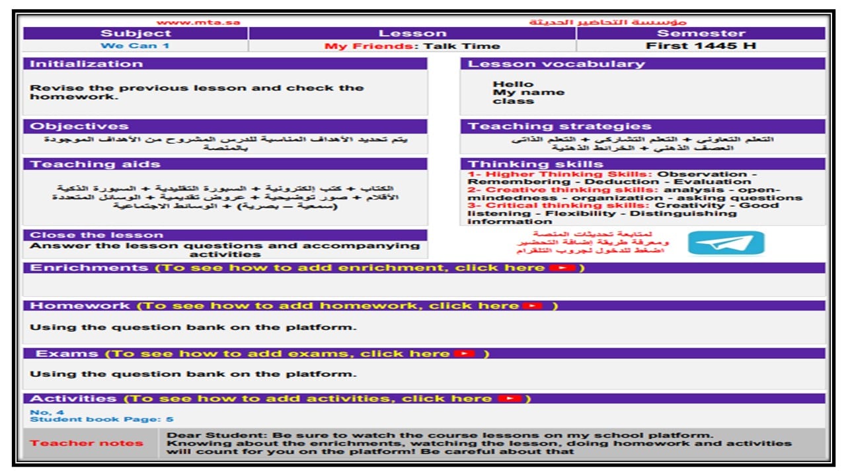846x476 pixels.
Task: Select 'Answer the lesson questions' text
Action: tap(225, 250)
